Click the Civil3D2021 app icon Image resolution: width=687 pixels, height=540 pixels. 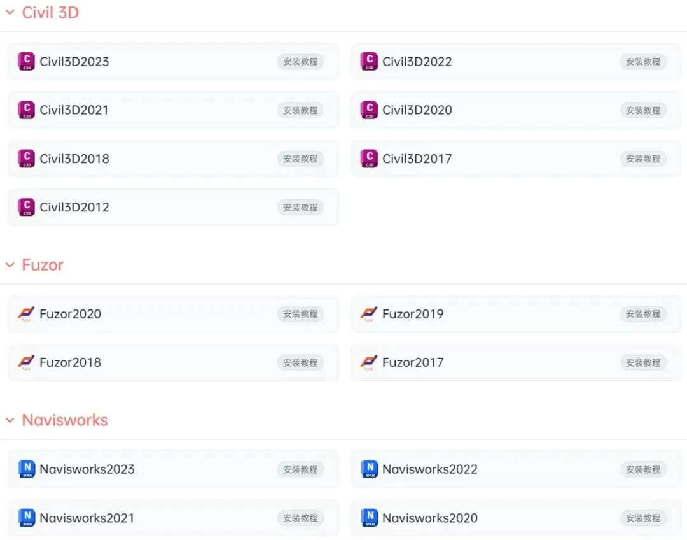pos(26,110)
